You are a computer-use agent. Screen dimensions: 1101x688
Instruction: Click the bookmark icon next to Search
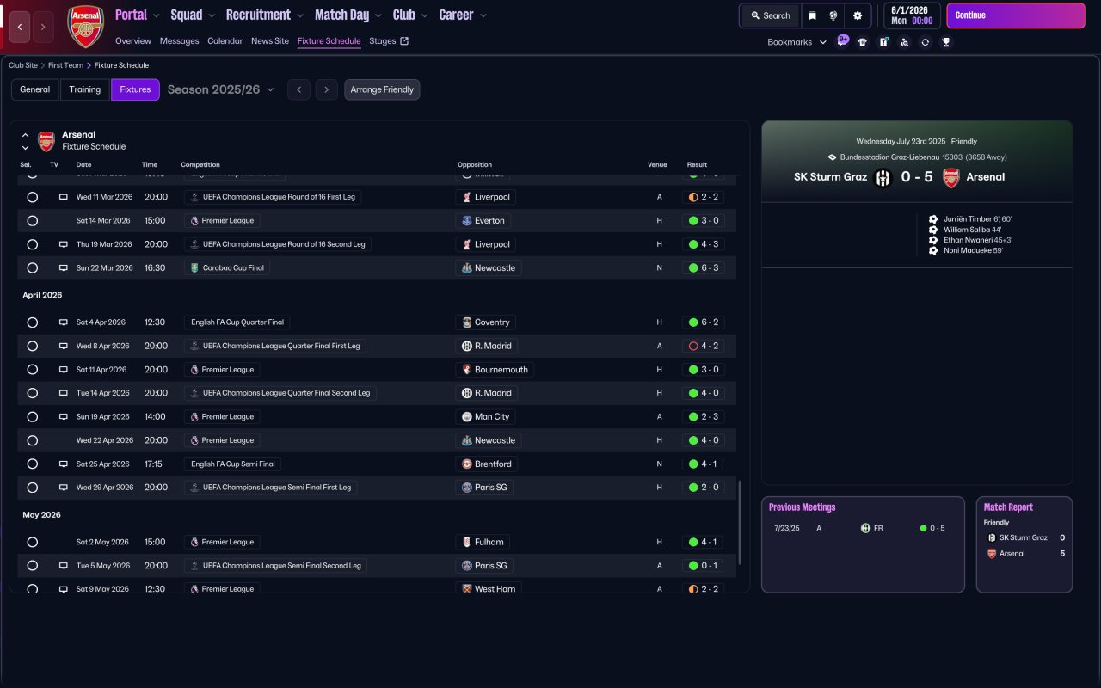812,15
